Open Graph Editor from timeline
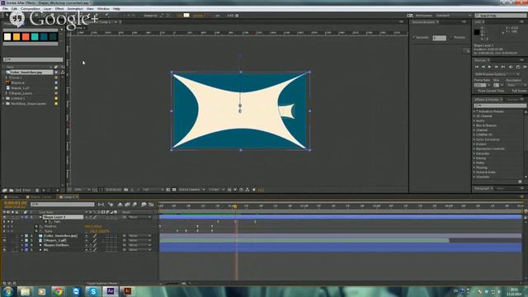Viewport: 528px width, 297px height. [x=151, y=205]
